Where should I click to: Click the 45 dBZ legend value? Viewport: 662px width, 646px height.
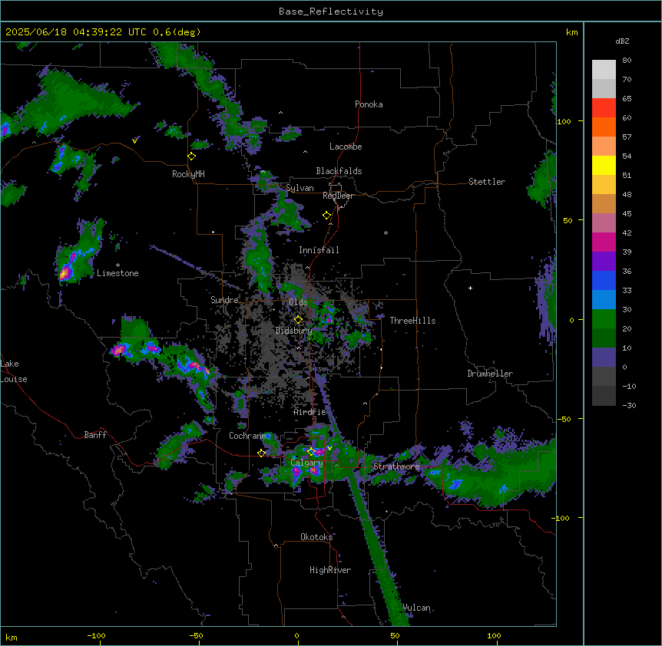click(x=627, y=214)
